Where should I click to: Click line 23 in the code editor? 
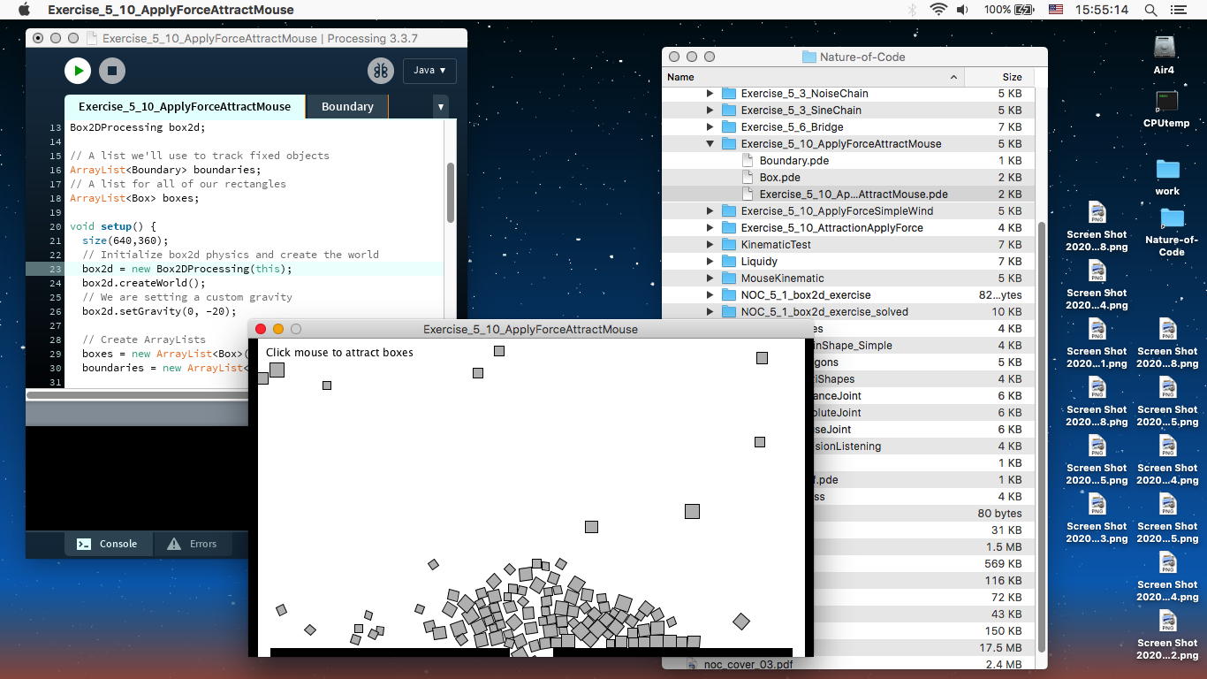pos(234,269)
